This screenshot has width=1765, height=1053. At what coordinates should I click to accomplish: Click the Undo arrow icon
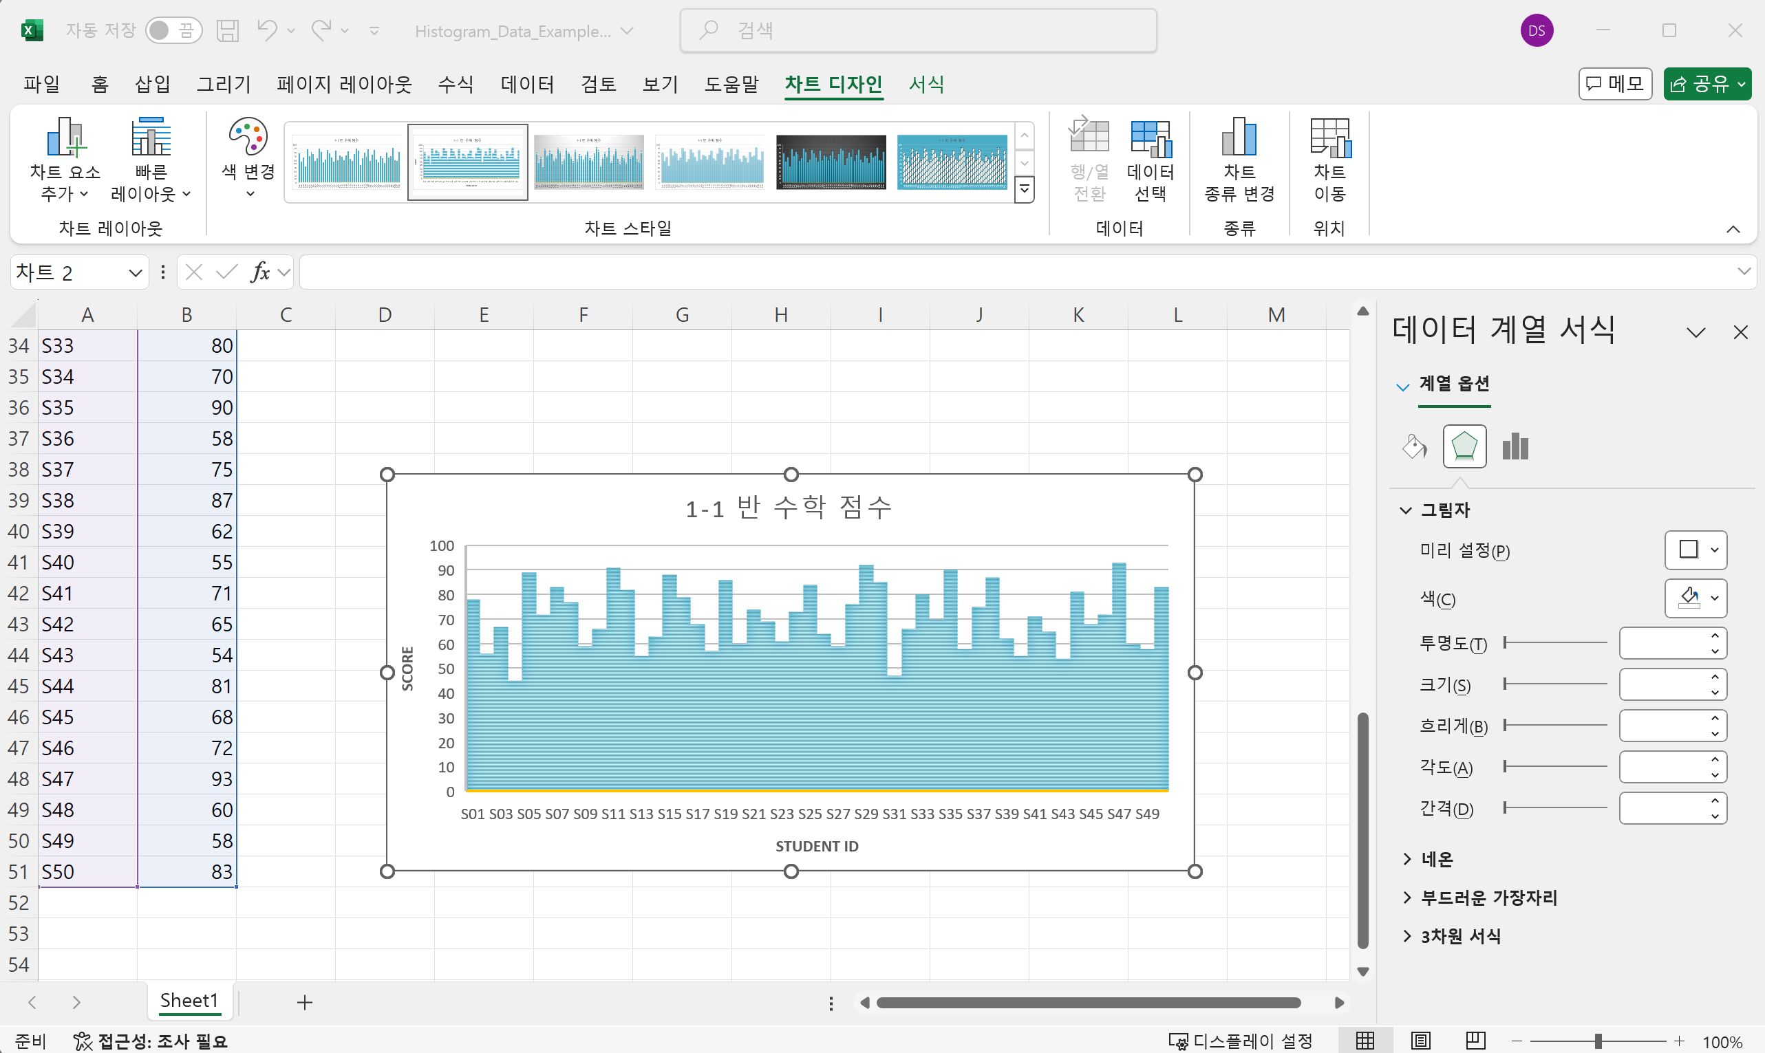(x=268, y=30)
